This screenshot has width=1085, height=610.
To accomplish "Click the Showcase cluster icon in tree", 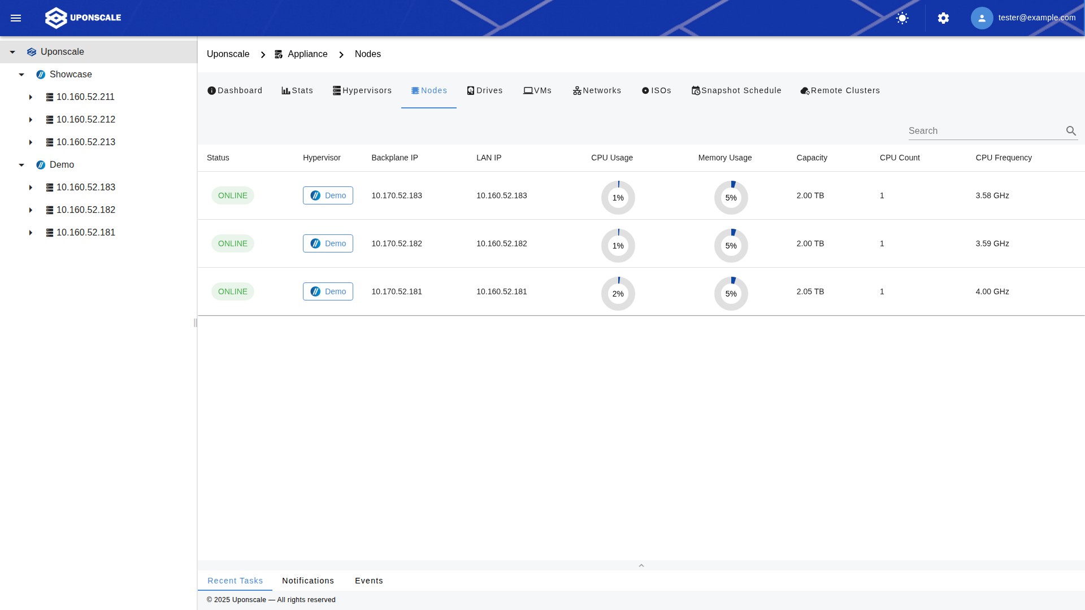I will coord(41,75).
